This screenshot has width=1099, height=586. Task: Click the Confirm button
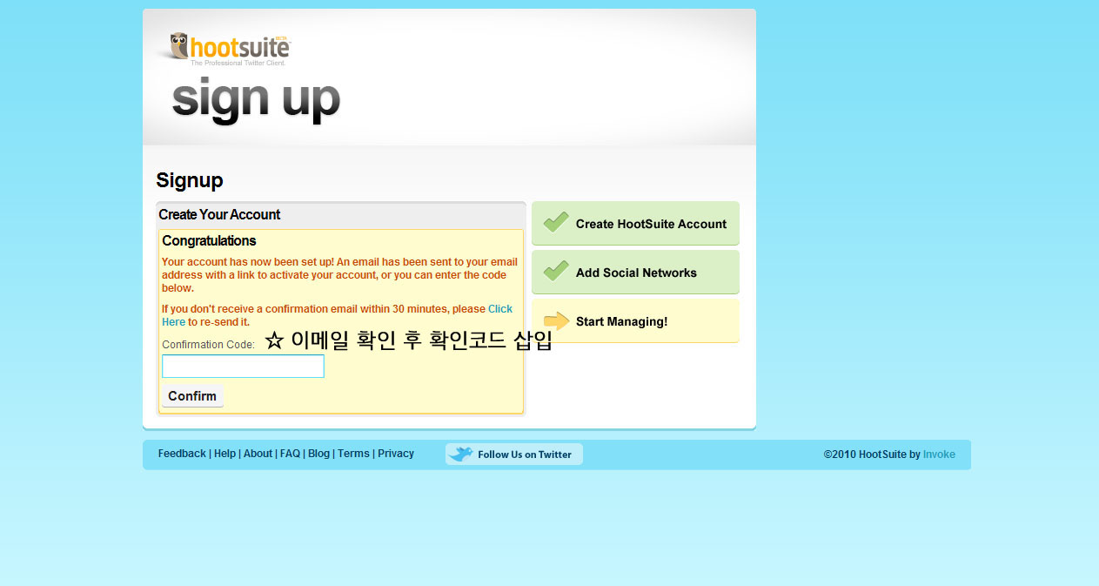(x=192, y=396)
